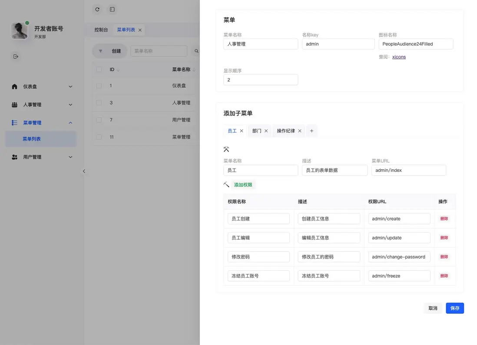477x345 pixels.
Task: Open the xicons reference link
Action: [x=399, y=57]
